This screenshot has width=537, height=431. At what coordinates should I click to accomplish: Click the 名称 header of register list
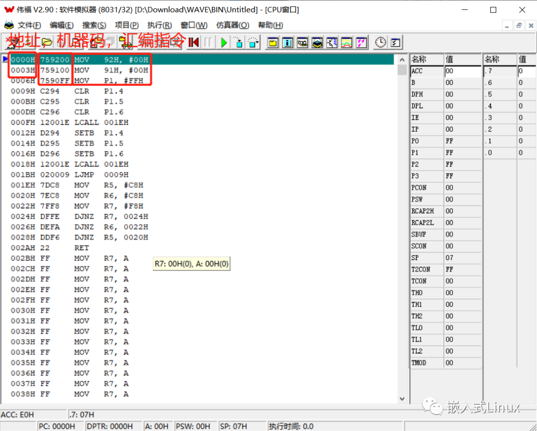pos(427,60)
